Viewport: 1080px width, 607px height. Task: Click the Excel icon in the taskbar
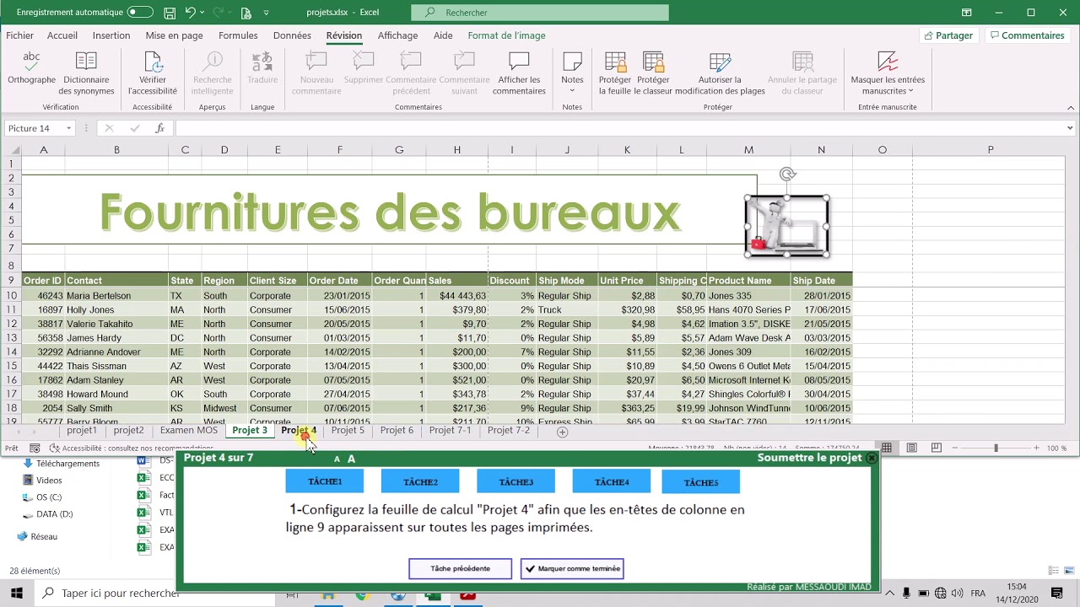(432, 595)
